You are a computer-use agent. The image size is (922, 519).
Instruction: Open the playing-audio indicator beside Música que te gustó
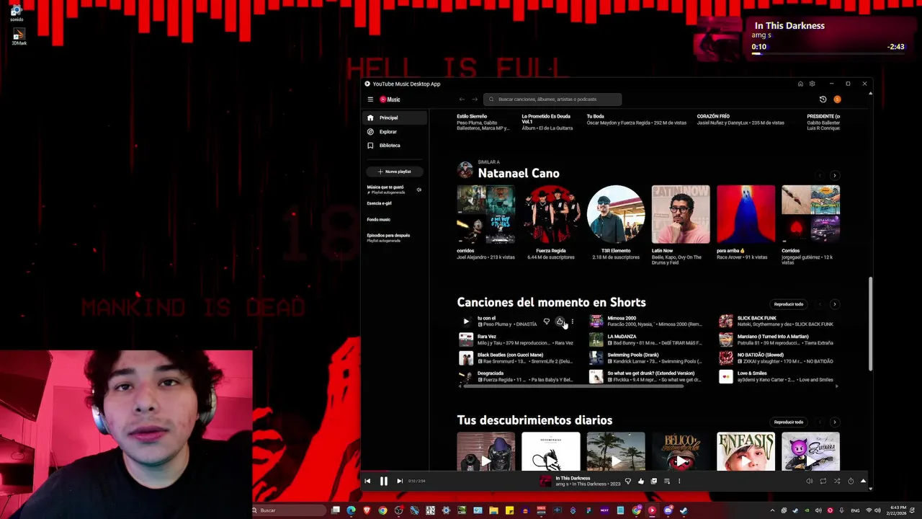pos(419,190)
